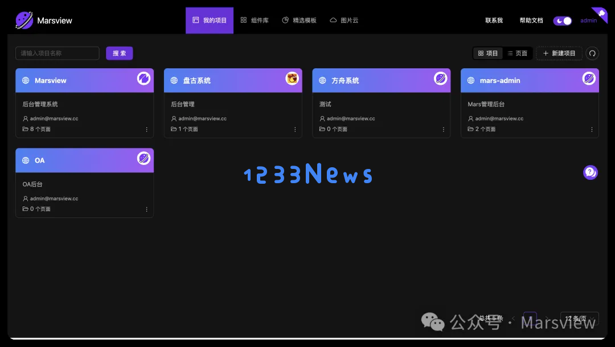Toggle dark mode switch
This screenshot has width=615, height=347.
coord(563,20)
